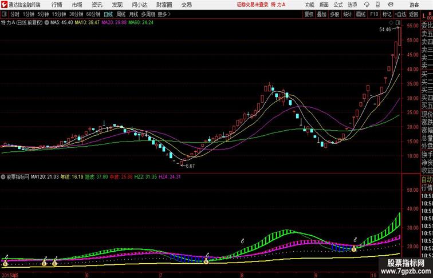
Task: Click the 特力A stock name in title bar
Action: point(278,5)
